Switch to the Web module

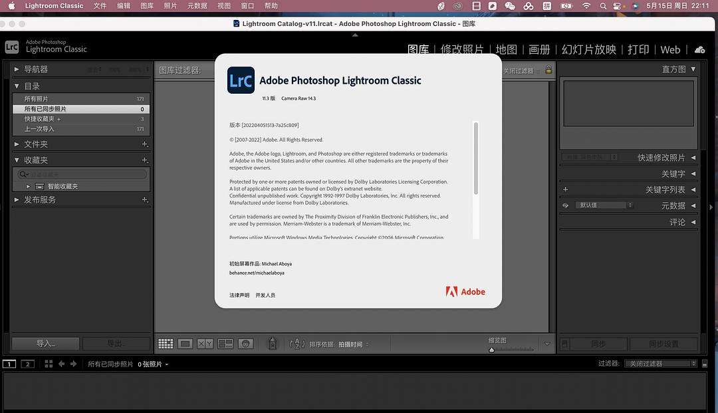[x=670, y=49]
